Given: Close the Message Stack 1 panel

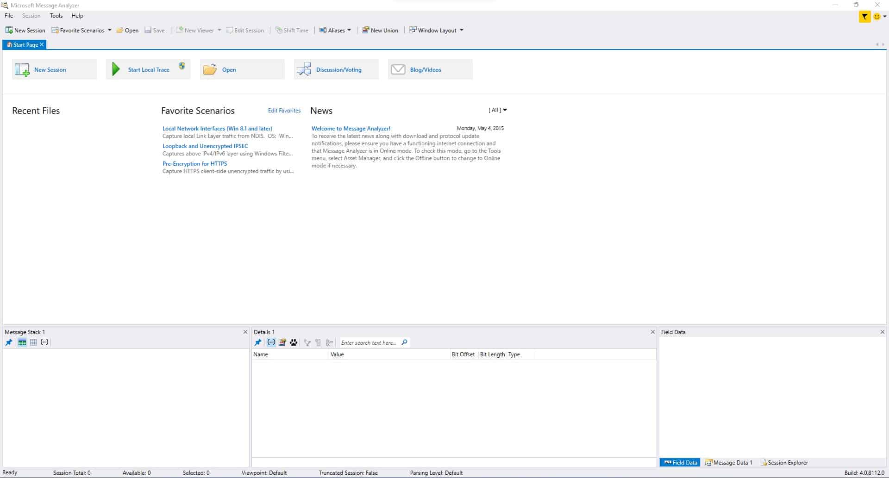Looking at the screenshot, I should [x=245, y=332].
